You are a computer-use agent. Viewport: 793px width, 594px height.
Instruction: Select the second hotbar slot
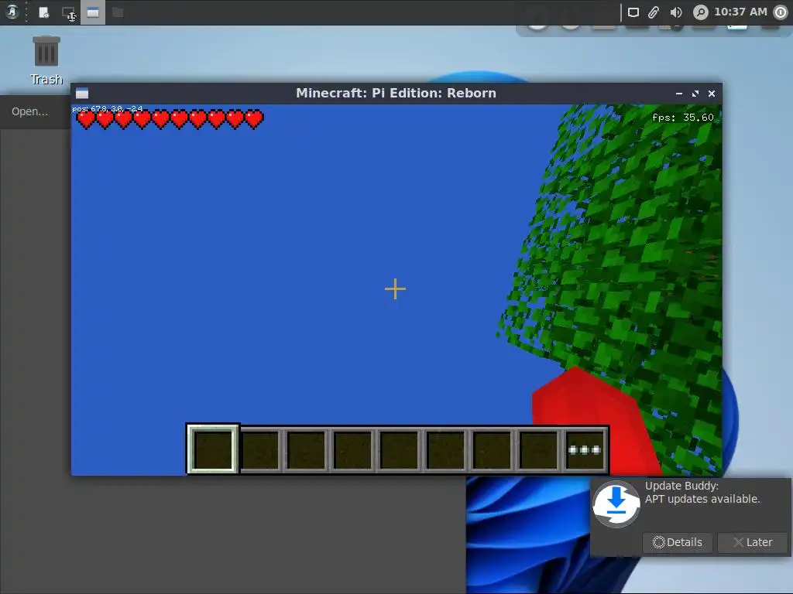pos(260,449)
